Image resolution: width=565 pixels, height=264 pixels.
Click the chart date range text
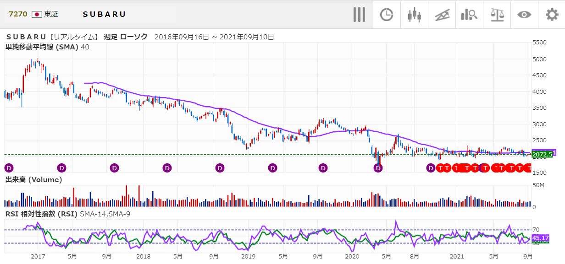point(214,37)
